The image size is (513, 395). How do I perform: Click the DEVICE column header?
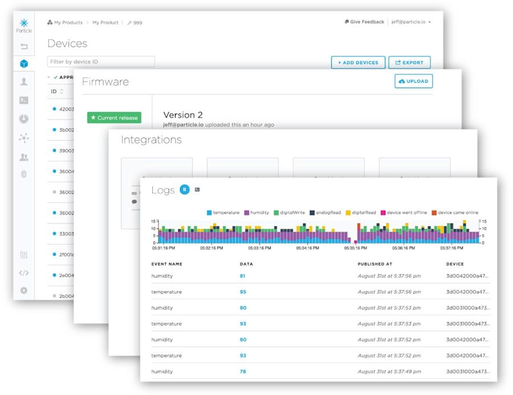tap(455, 264)
